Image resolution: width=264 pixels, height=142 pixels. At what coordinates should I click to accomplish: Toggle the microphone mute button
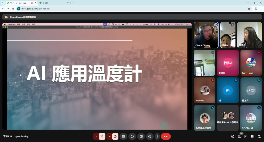(x=102, y=136)
